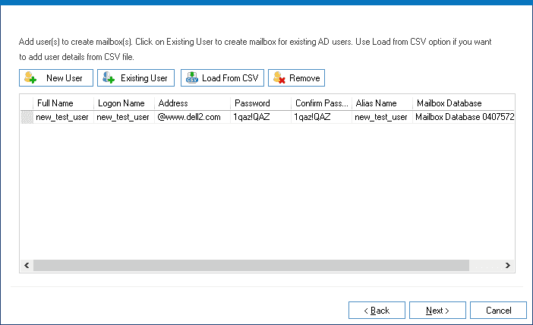Screen dimensions: 533x325
Task: Click the Load From CSV icon
Action: point(192,78)
